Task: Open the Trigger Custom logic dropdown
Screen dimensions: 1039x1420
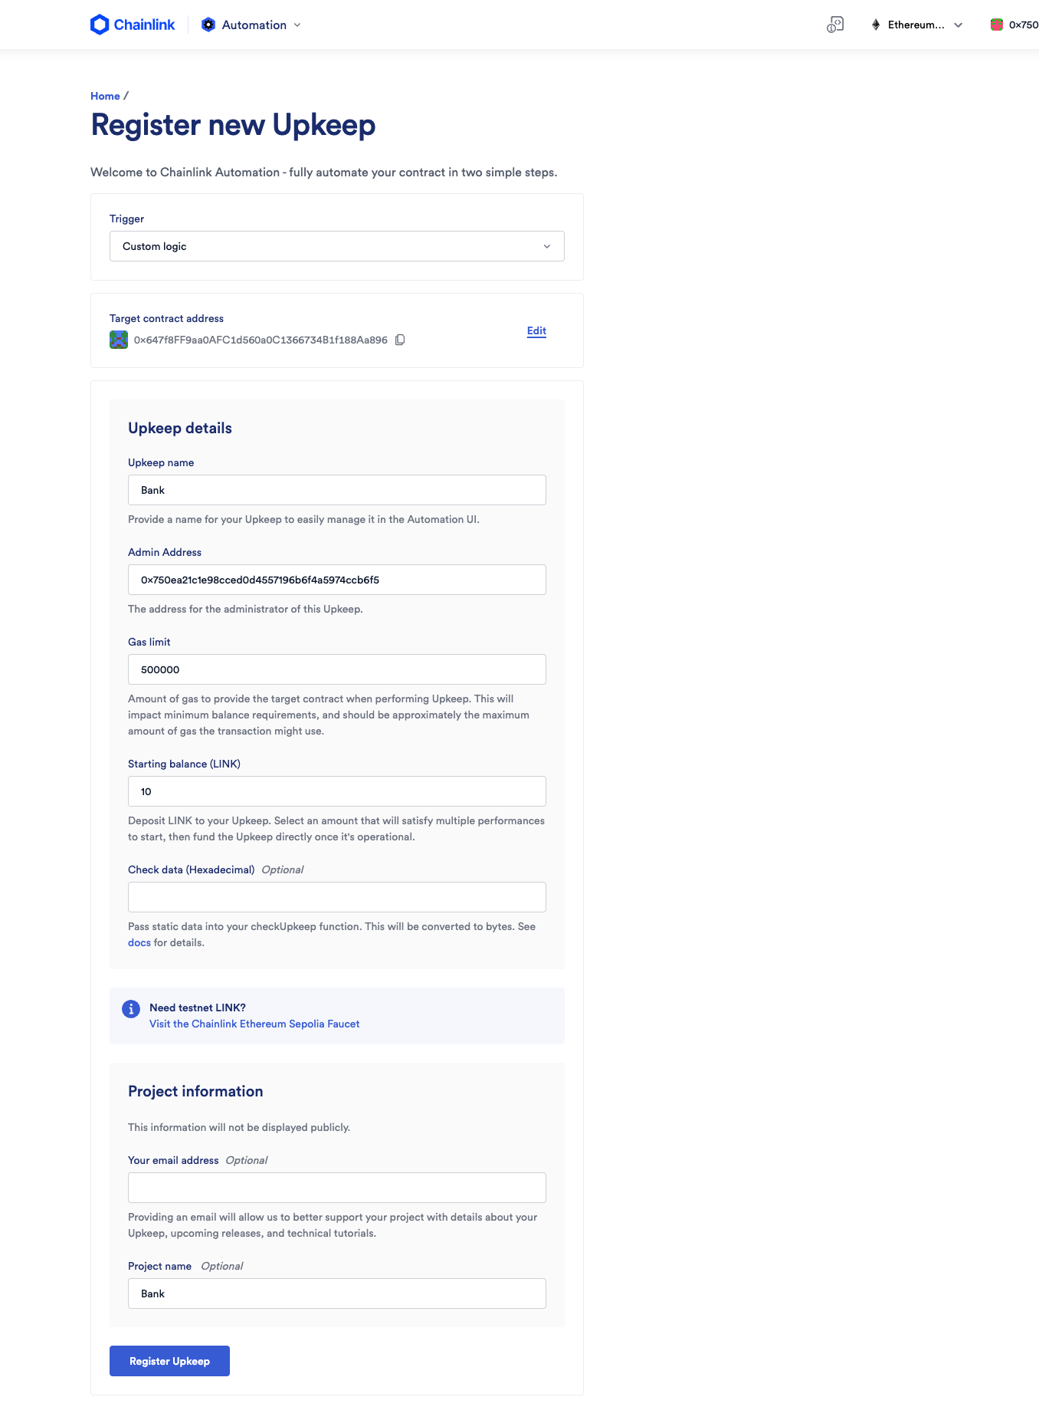Action: [337, 246]
